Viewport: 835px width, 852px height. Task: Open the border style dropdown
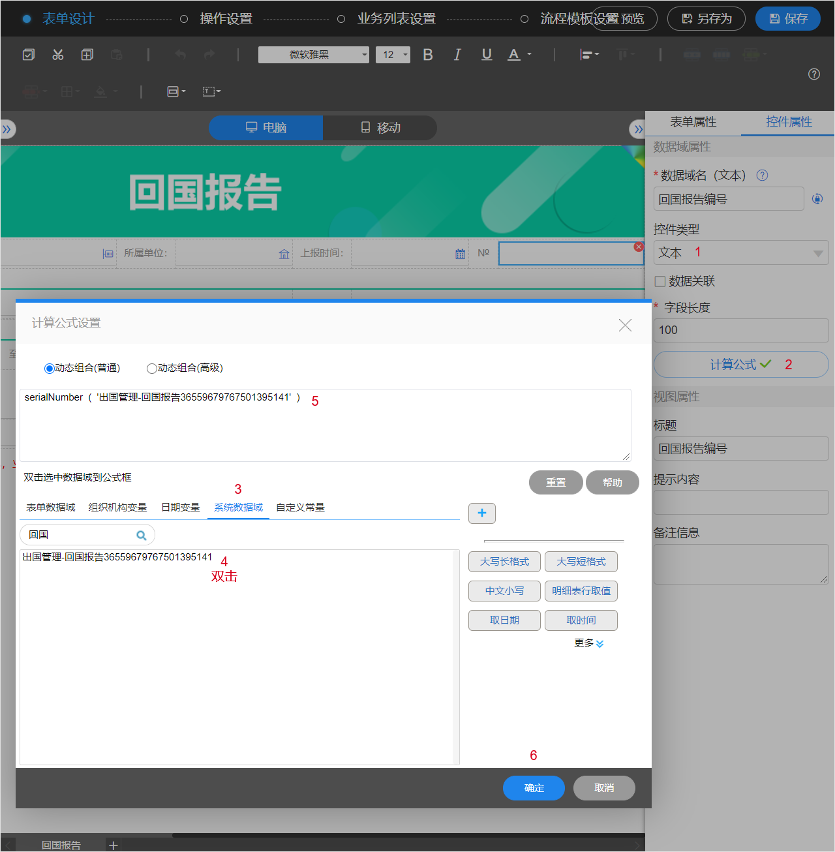176,91
